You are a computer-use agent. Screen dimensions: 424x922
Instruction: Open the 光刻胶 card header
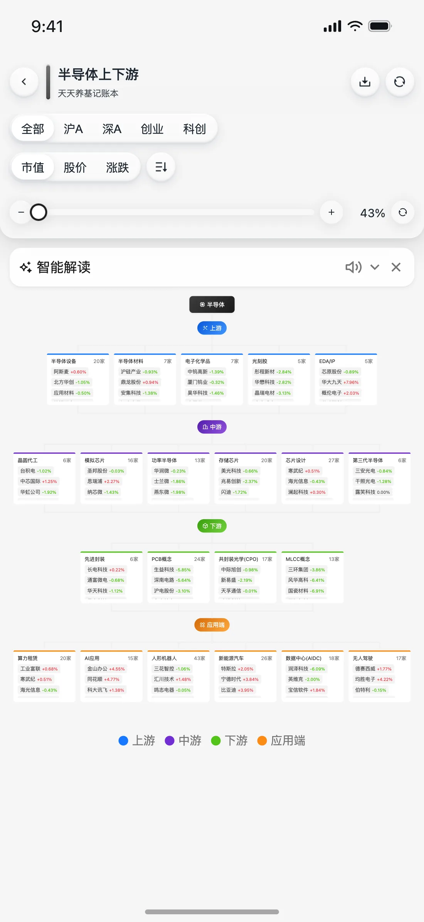[x=279, y=361]
